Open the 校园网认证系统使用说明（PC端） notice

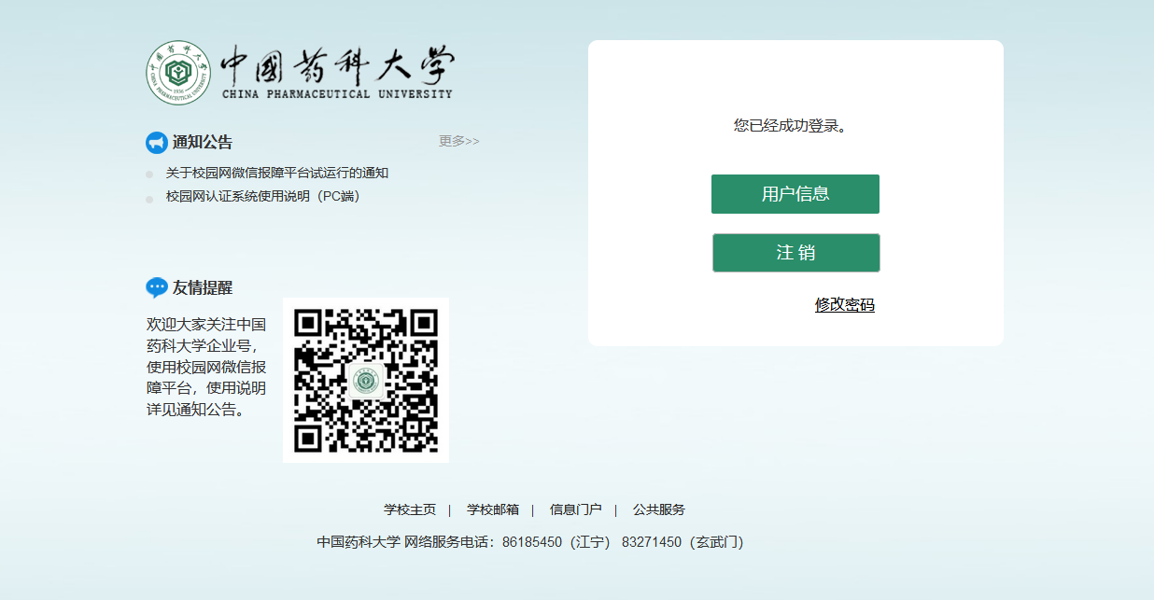262,196
